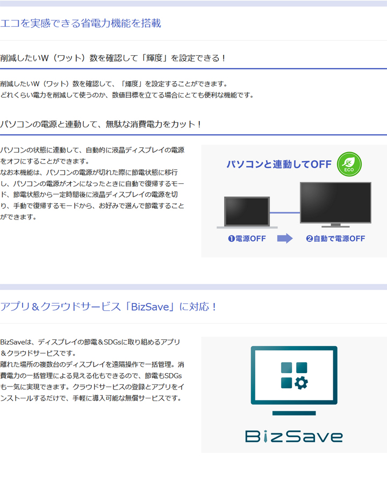The width and height of the screenshot is (387, 479).
Task: Click the stand of the BizSave monitor icon
Action: (293, 413)
